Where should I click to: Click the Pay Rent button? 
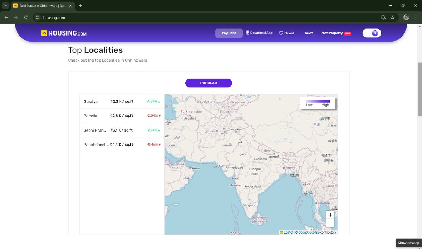click(x=229, y=33)
